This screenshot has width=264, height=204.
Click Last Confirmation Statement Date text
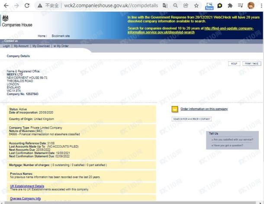[39, 153]
